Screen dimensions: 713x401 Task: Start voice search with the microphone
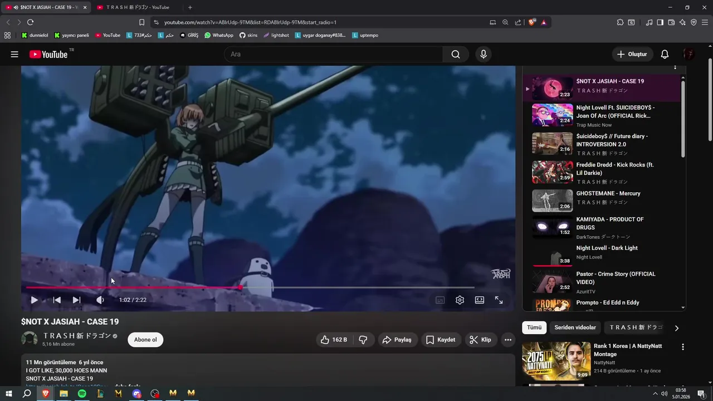tap(484, 54)
